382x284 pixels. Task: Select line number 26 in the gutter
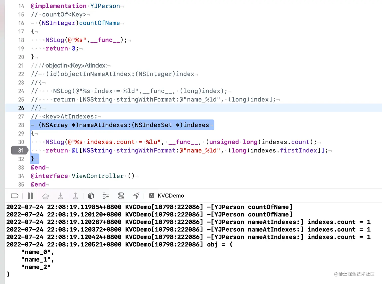(21, 108)
